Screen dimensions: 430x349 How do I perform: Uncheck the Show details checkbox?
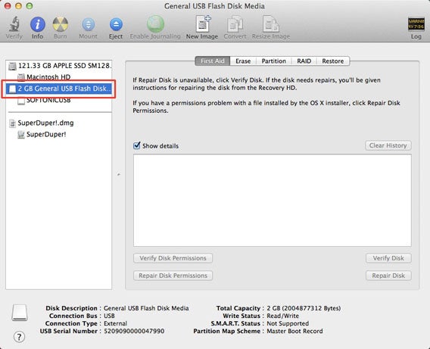(x=136, y=145)
